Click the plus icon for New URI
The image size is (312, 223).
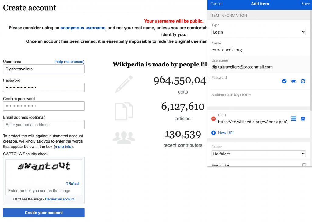coord(214,133)
